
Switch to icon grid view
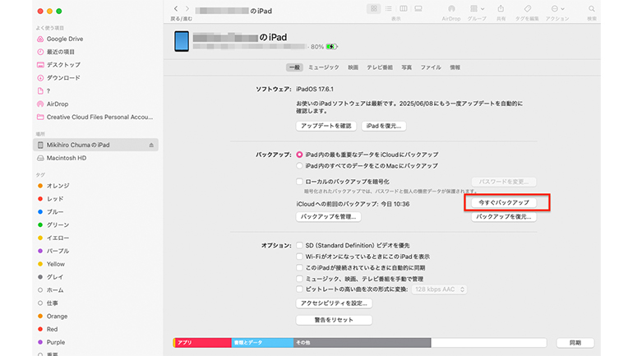click(x=373, y=8)
